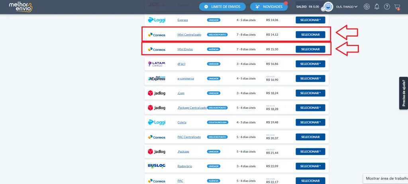Open Novidades

(269, 7)
